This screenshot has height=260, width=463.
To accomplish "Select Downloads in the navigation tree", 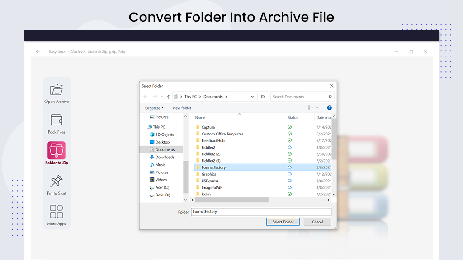I will click(x=165, y=157).
